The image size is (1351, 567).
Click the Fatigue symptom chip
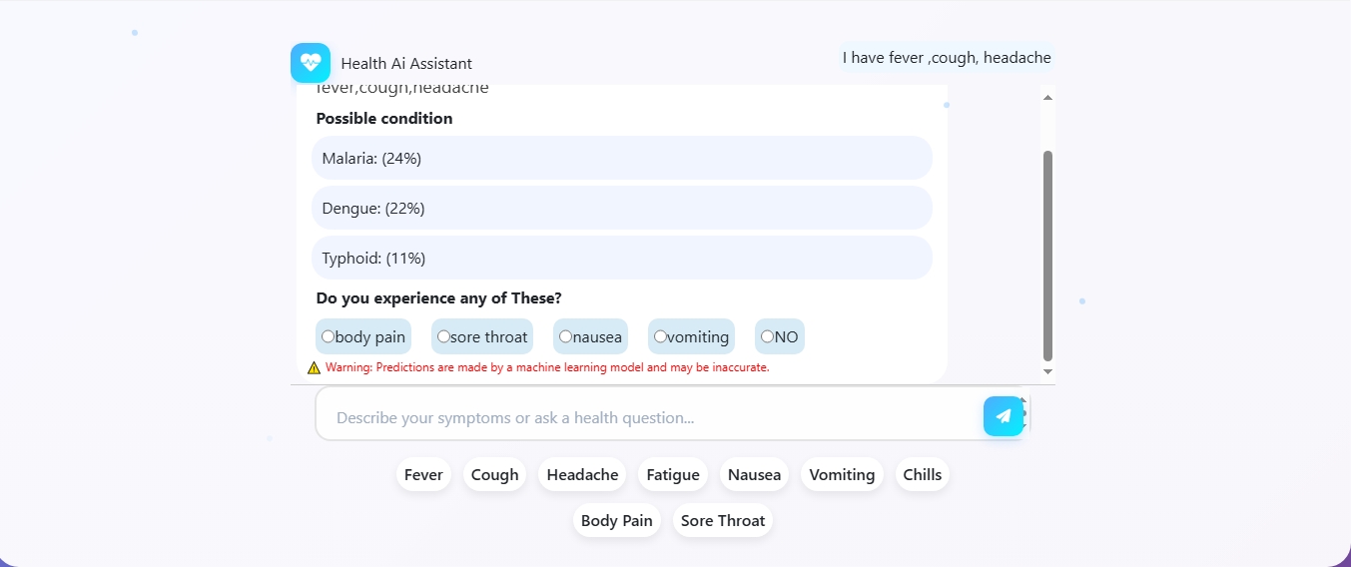(673, 475)
